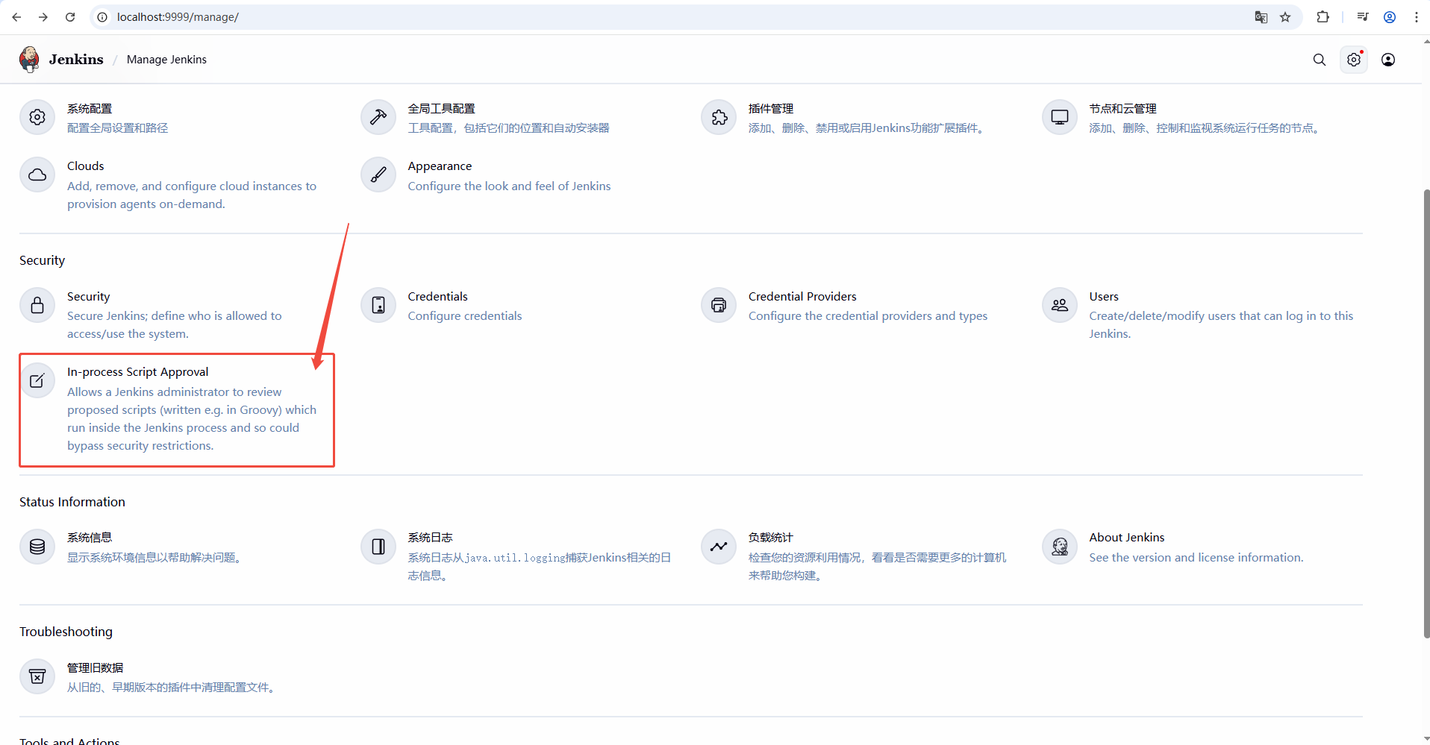
Task: Click the Users people icon
Action: (x=1060, y=305)
